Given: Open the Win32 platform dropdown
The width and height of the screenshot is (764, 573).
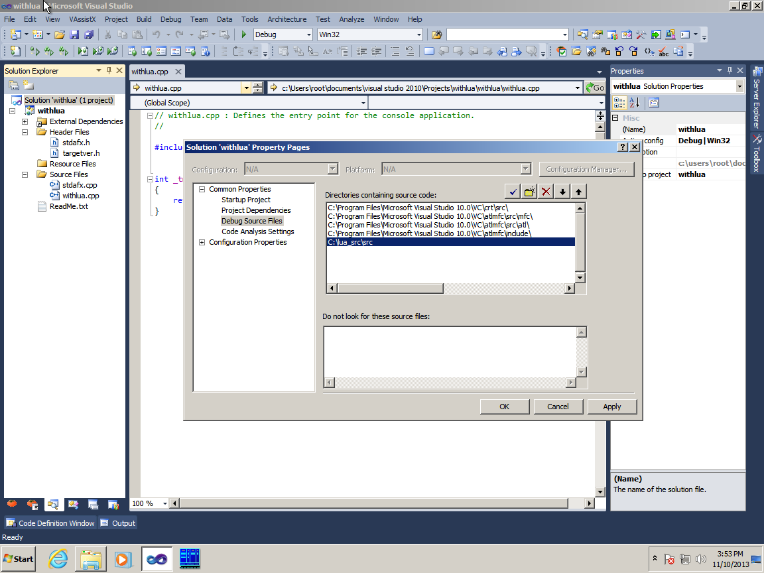Looking at the screenshot, I should coord(418,34).
